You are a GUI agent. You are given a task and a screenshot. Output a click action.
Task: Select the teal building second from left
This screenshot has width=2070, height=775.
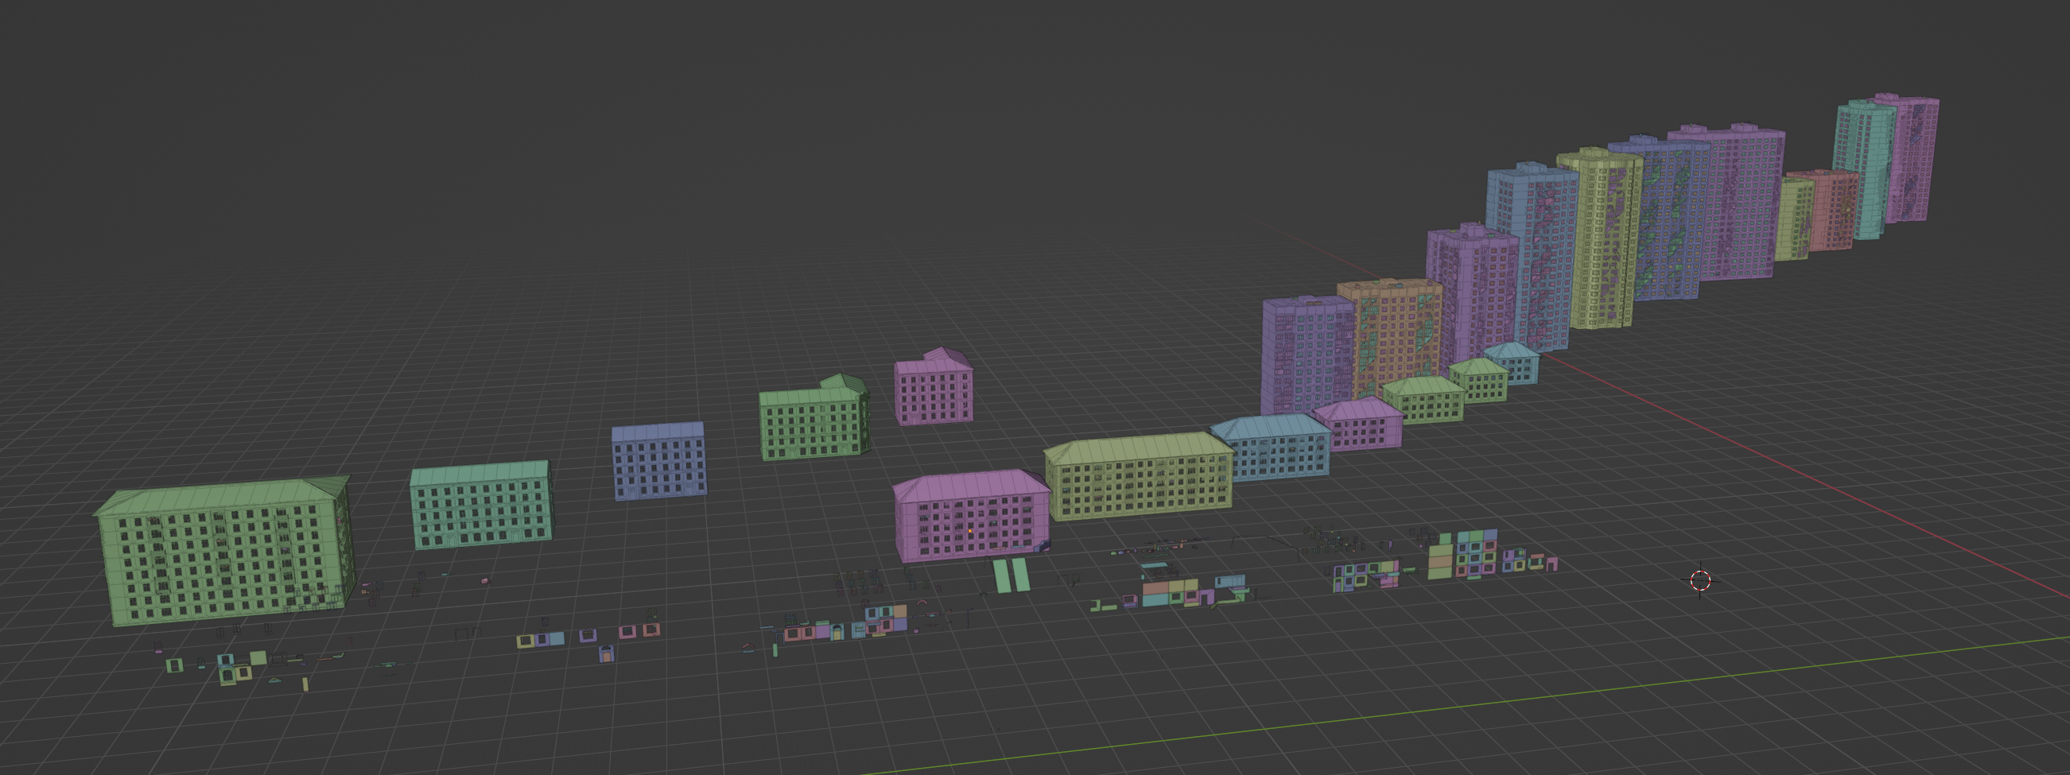pyautogui.click(x=480, y=506)
